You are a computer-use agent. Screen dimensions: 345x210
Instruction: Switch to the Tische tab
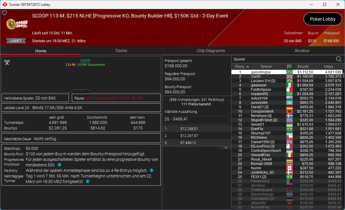(121, 51)
